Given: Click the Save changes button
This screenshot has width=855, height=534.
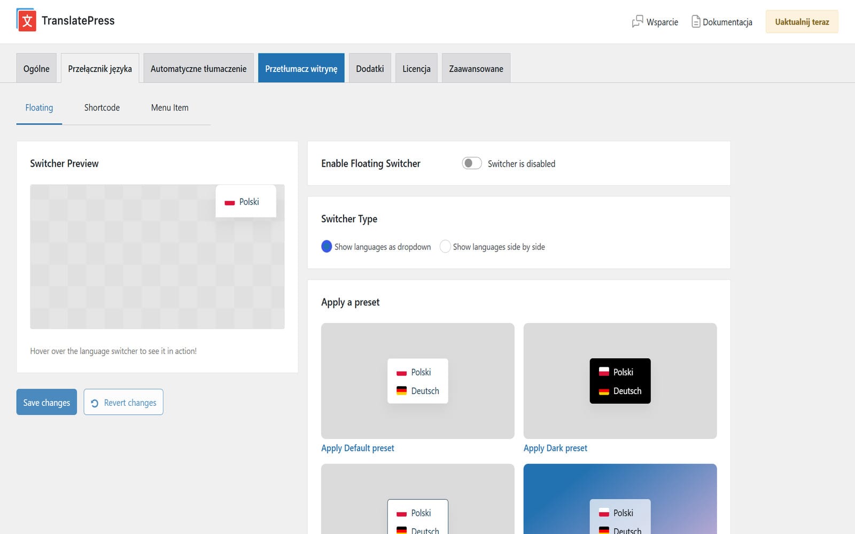Looking at the screenshot, I should coord(46,402).
